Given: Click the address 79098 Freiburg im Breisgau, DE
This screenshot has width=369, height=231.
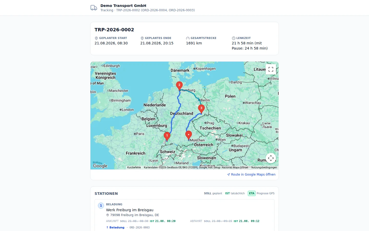Looking at the screenshot, I should click(x=135, y=215).
